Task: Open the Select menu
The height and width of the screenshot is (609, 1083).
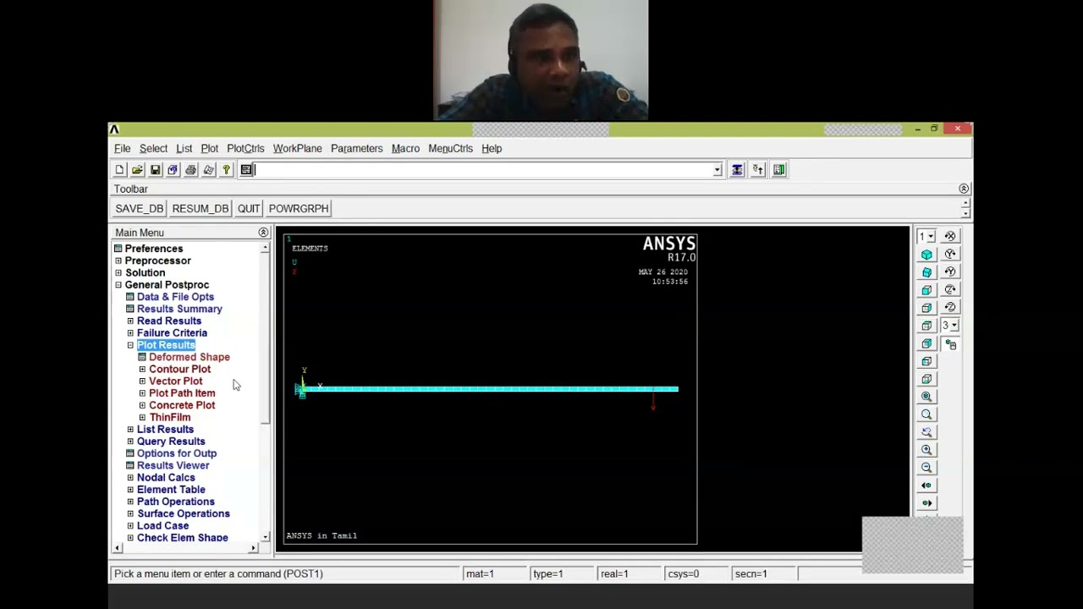Action: 153,149
